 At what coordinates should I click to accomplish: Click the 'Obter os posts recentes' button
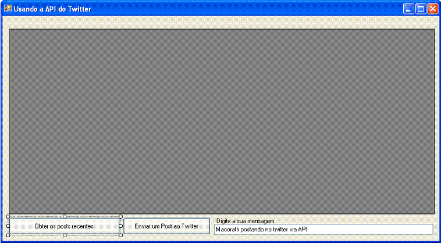click(65, 226)
